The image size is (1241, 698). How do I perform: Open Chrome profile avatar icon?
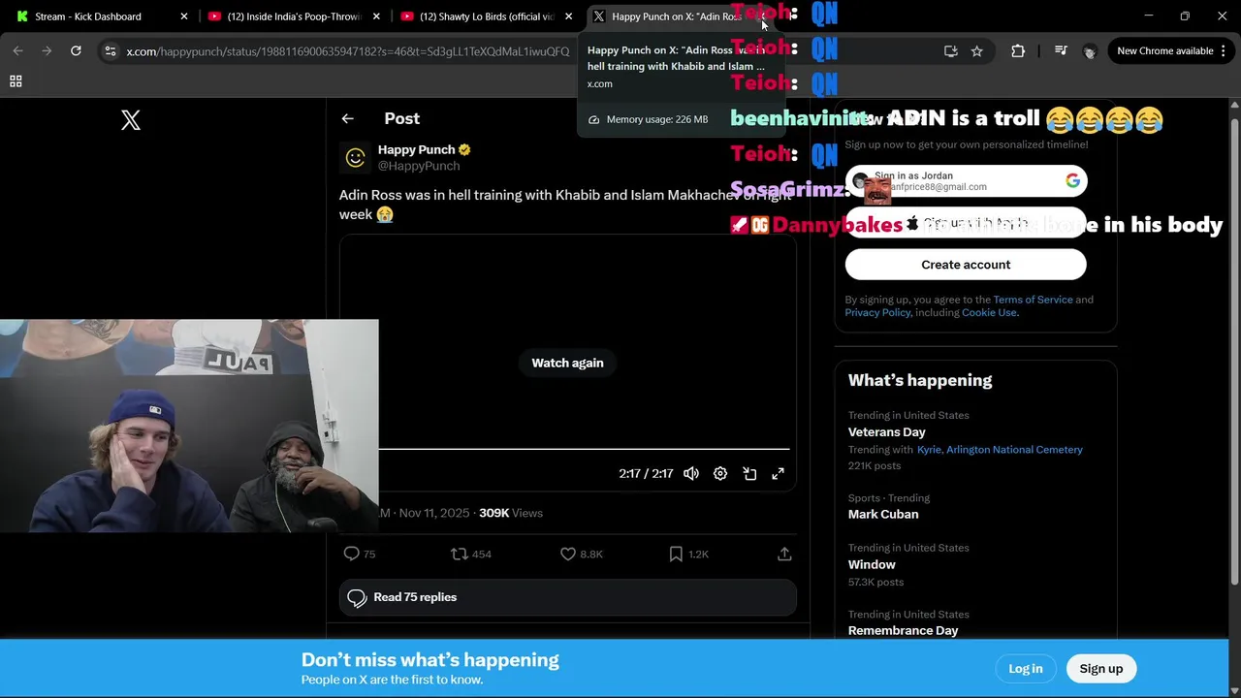pos(1089,51)
